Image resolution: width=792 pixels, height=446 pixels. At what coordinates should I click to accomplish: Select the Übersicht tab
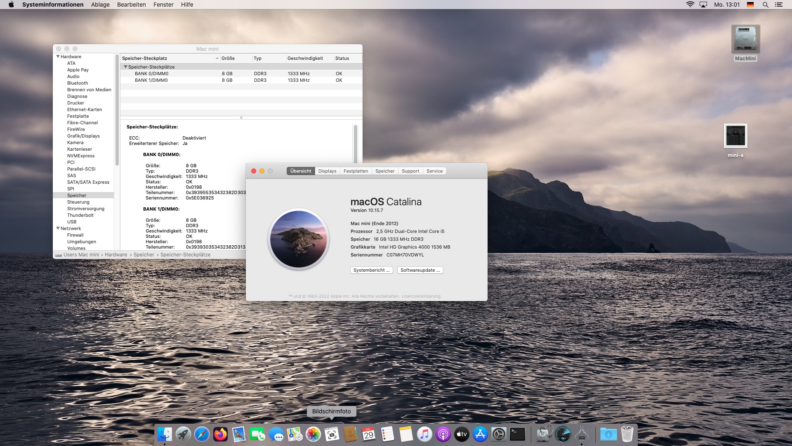301,171
